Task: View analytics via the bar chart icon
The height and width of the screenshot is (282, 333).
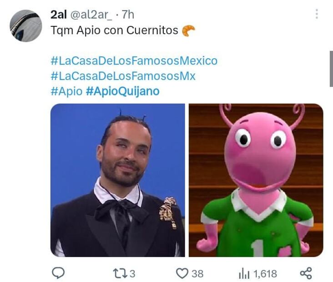Action: coord(244,273)
